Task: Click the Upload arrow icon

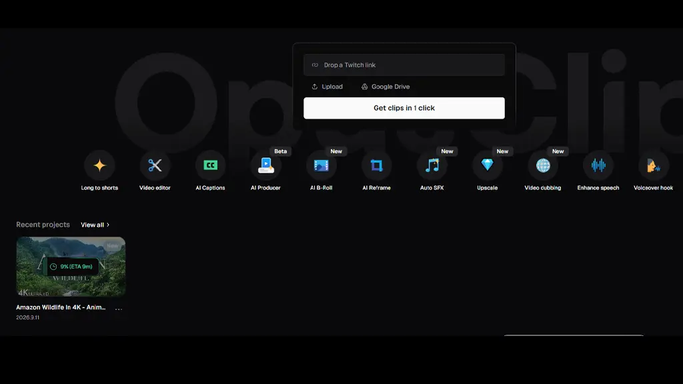Action: coord(315,87)
